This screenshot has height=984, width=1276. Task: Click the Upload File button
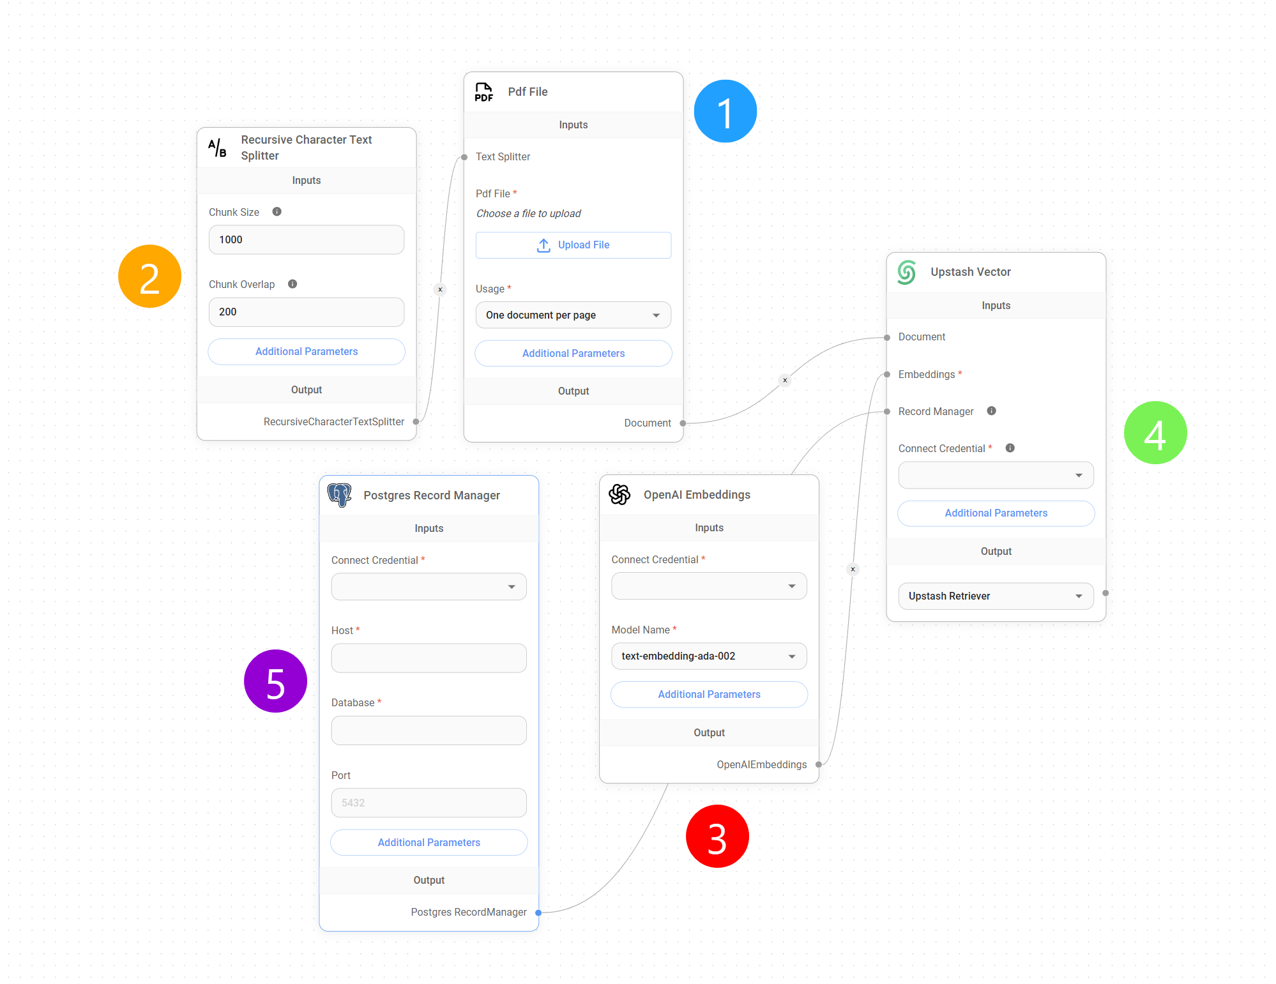[x=573, y=245]
